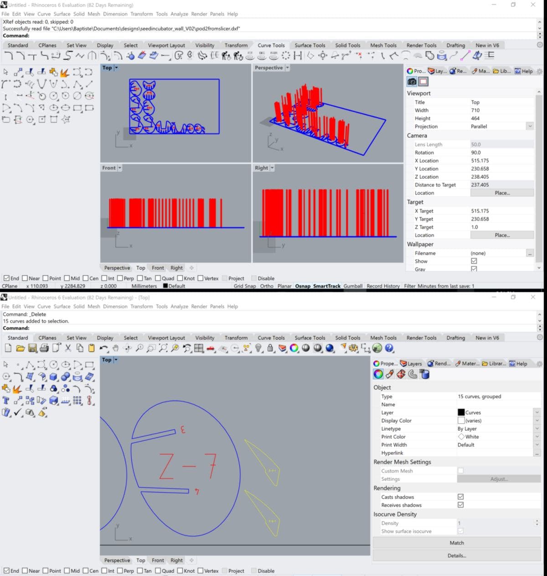The height and width of the screenshot is (576, 547).
Task: Click Box solid icon in lower sidebar
Action: [53, 377]
